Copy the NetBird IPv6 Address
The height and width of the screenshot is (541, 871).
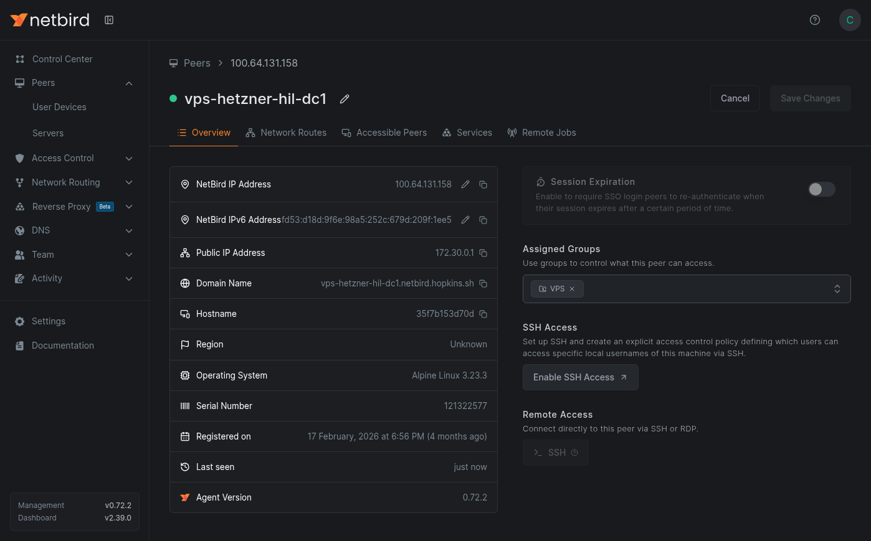[x=483, y=220]
